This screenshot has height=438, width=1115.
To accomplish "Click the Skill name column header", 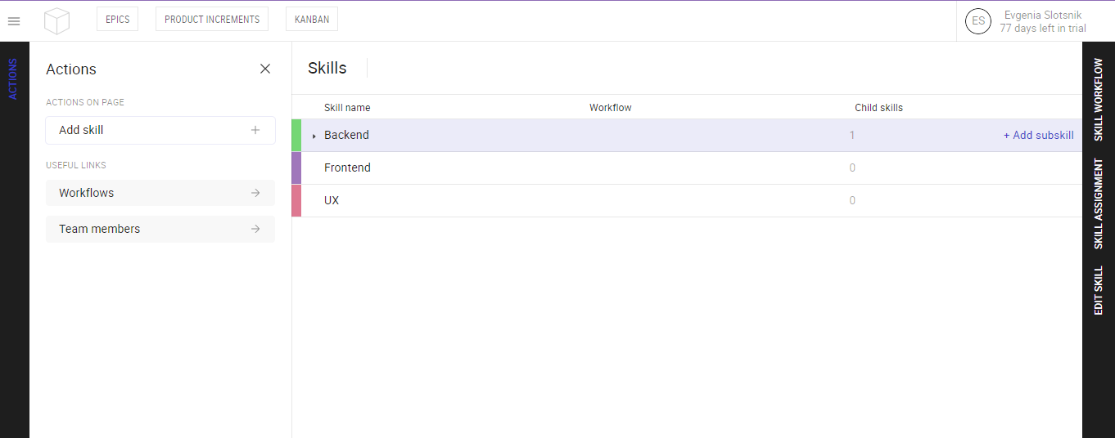I will tap(347, 108).
